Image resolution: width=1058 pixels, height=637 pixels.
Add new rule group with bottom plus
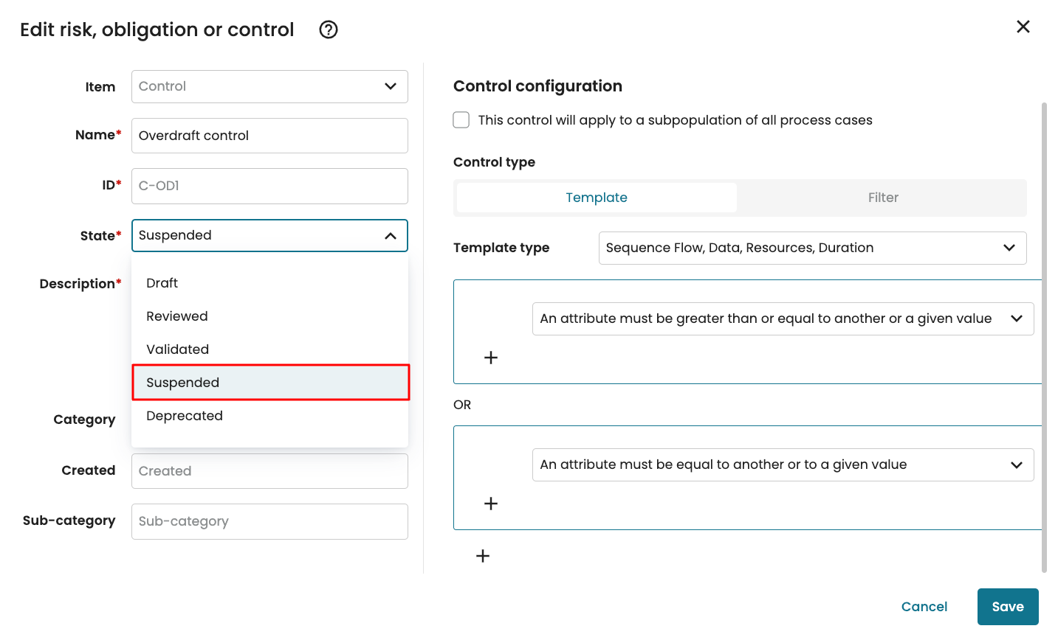483,556
